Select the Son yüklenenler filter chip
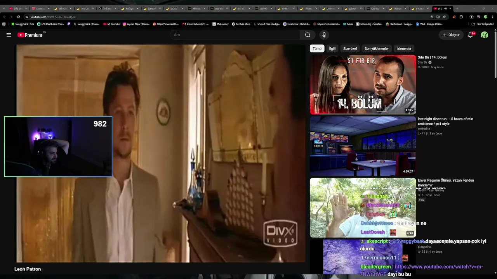The width and height of the screenshot is (497, 279). [x=377, y=48]
